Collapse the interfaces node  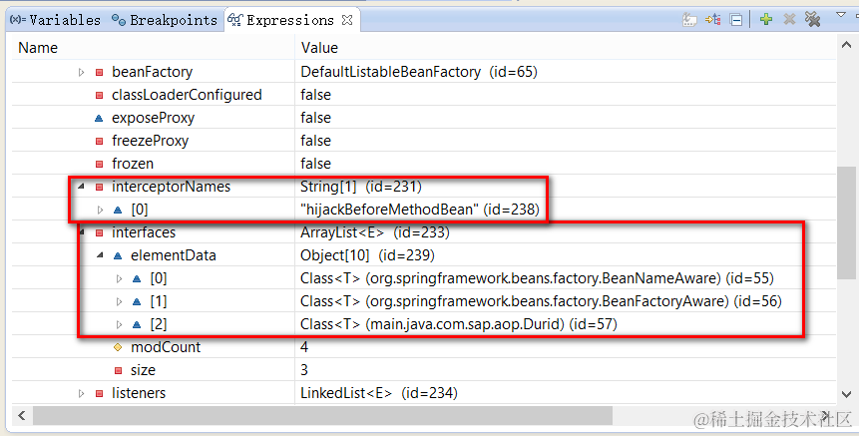[81, 232]
